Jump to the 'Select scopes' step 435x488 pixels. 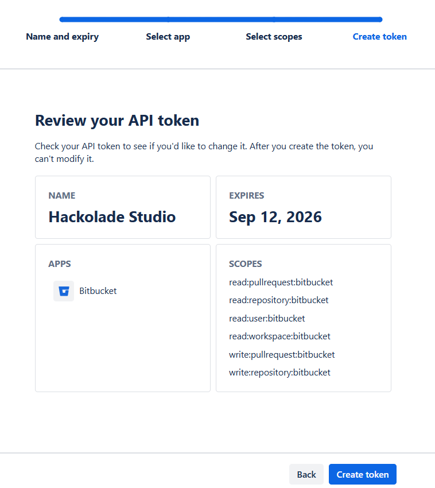coord(274,37)
